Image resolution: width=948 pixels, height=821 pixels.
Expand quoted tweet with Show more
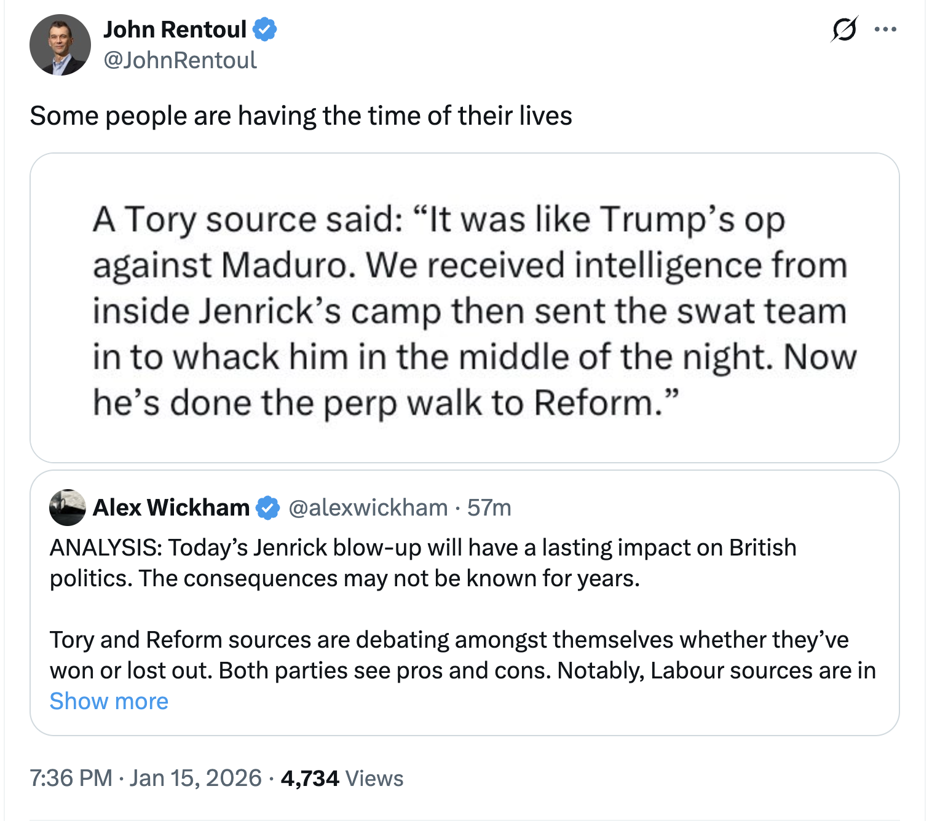point(109,701)
